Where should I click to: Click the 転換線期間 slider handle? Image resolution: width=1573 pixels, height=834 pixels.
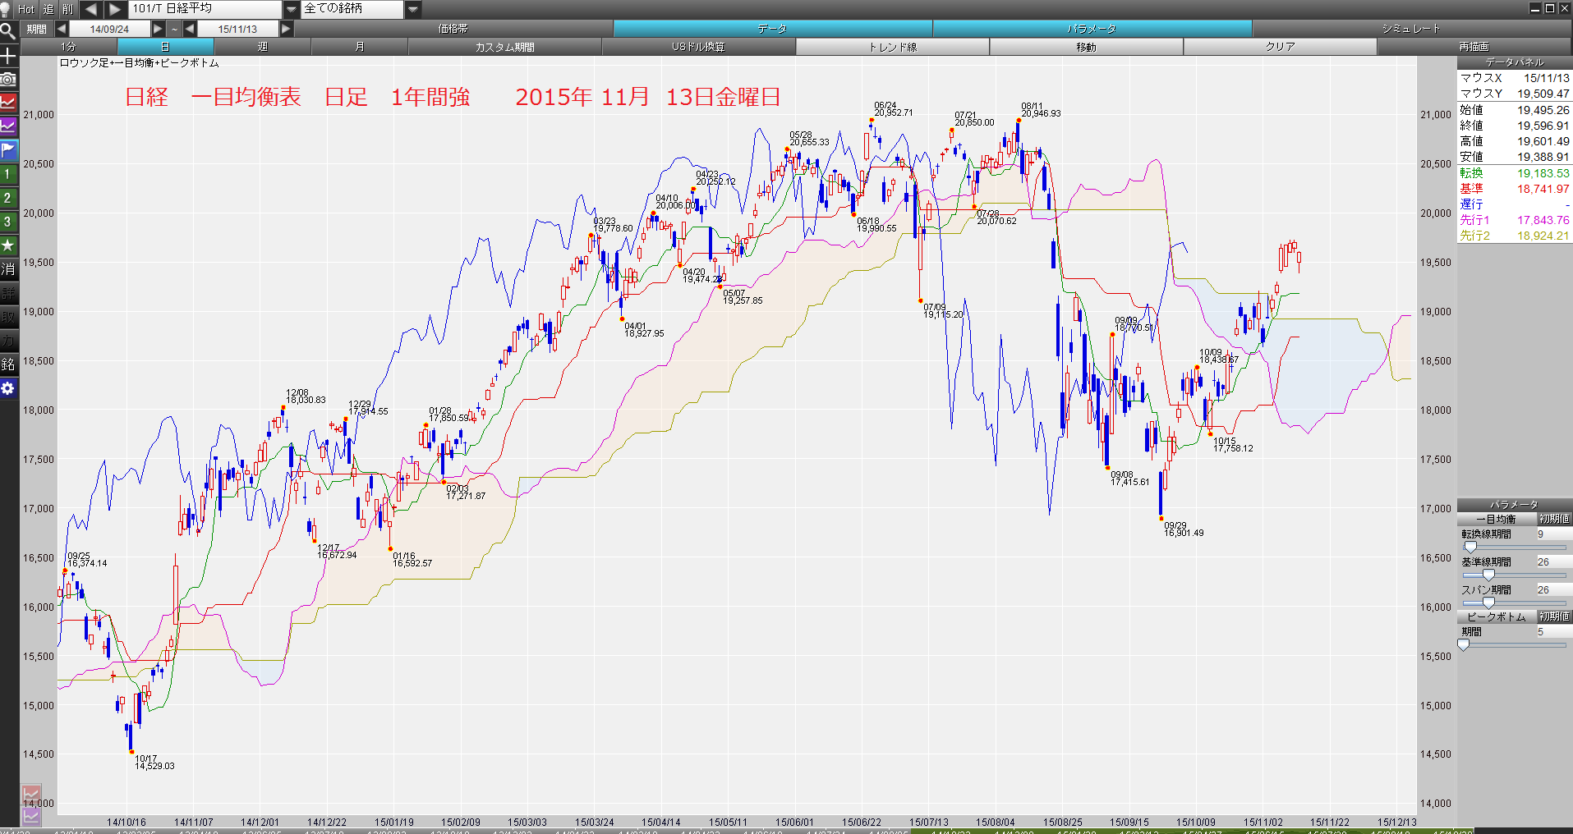click(x=1470, y=547)
